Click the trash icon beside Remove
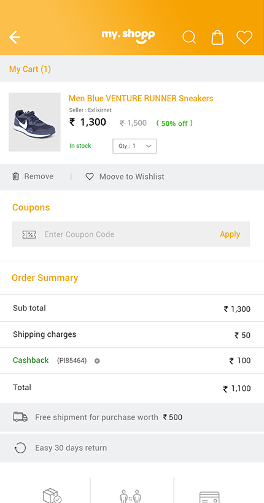The image size is (264, 503). click(15, 177)
